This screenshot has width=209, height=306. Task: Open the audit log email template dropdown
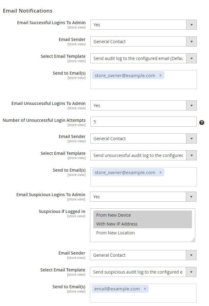click(143, 58)
